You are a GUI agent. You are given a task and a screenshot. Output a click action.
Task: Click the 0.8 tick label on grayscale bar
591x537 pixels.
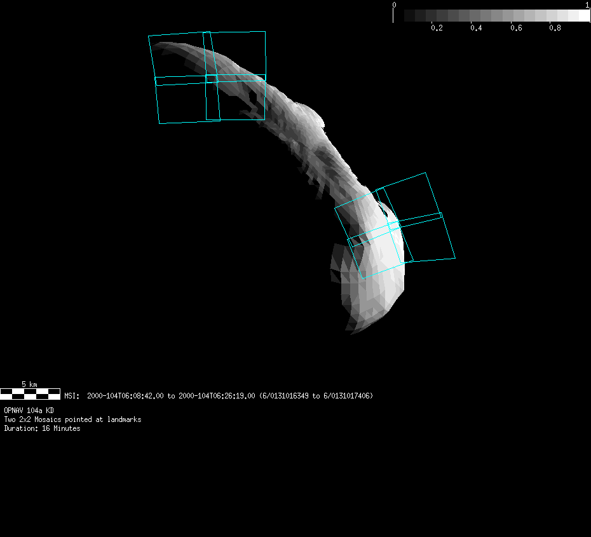[x=555, y=28]
